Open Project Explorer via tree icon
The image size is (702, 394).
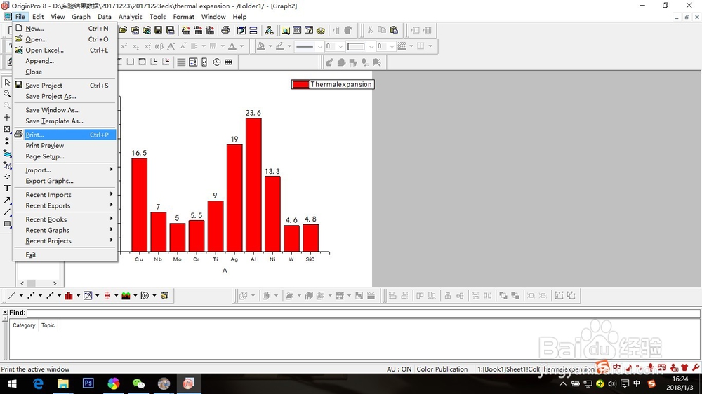click(269, 30)
